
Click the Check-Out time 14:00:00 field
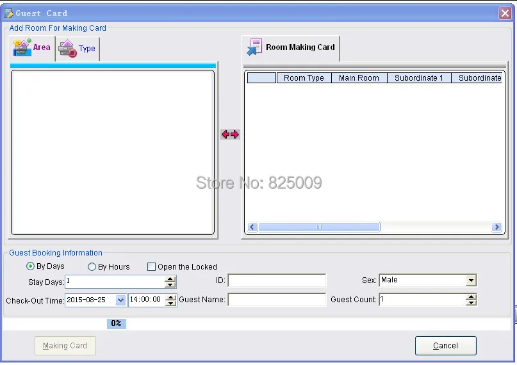click(x=147, y=300)
